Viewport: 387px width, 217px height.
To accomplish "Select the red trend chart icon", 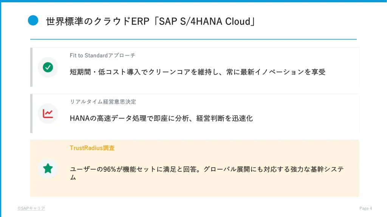I will 48,113.
